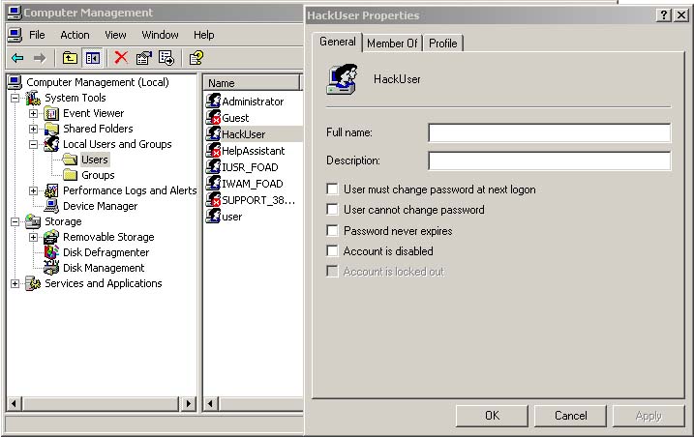Click the red Delete toolbar icon
Image resolution: width=694 pixels, height=437 pixels.
click(121, 58)
